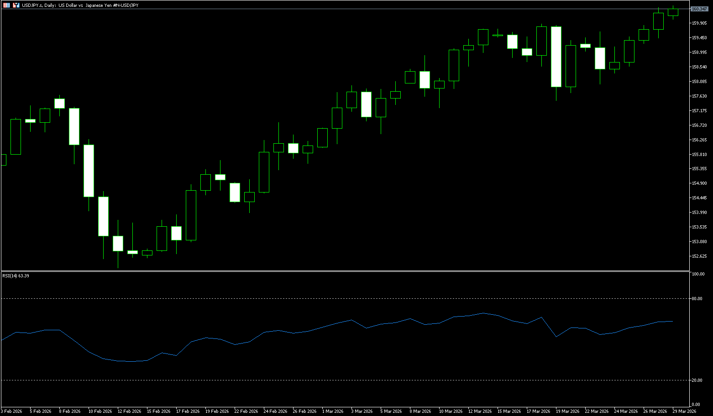
Task: Click the 156.265 price scale label
Action: coord(699,140)
